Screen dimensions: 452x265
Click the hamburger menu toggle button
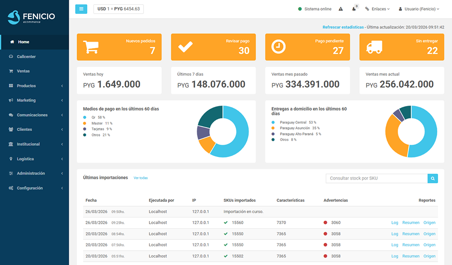81,9
